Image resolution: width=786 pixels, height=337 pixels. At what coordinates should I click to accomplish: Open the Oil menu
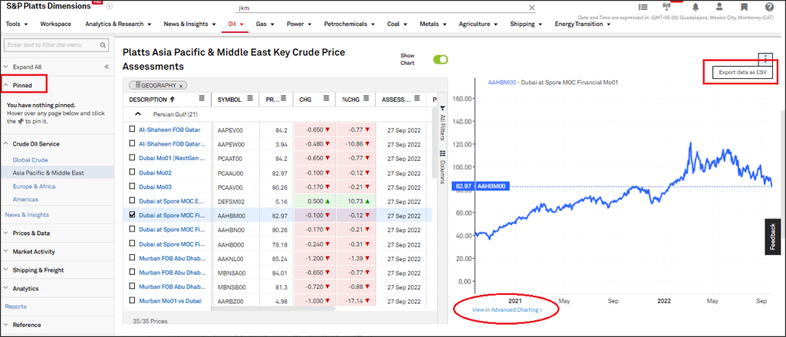coord(235,24)
